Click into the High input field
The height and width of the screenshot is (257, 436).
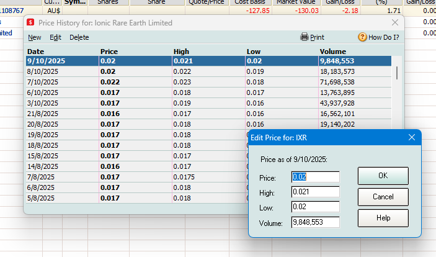click(x=315, y=192)
